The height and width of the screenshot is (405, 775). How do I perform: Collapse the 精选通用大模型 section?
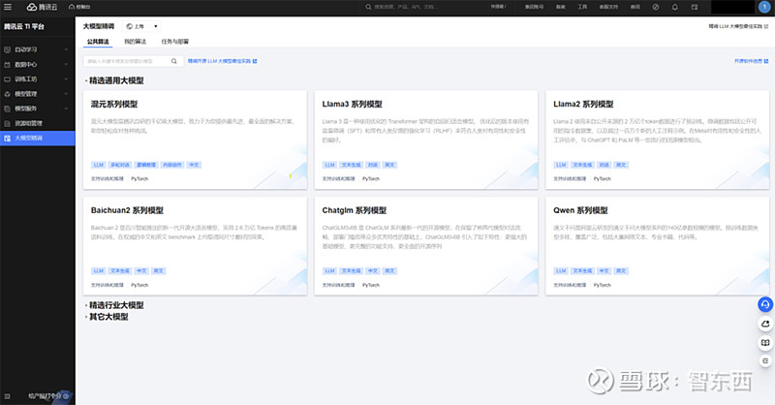point(114,80)
